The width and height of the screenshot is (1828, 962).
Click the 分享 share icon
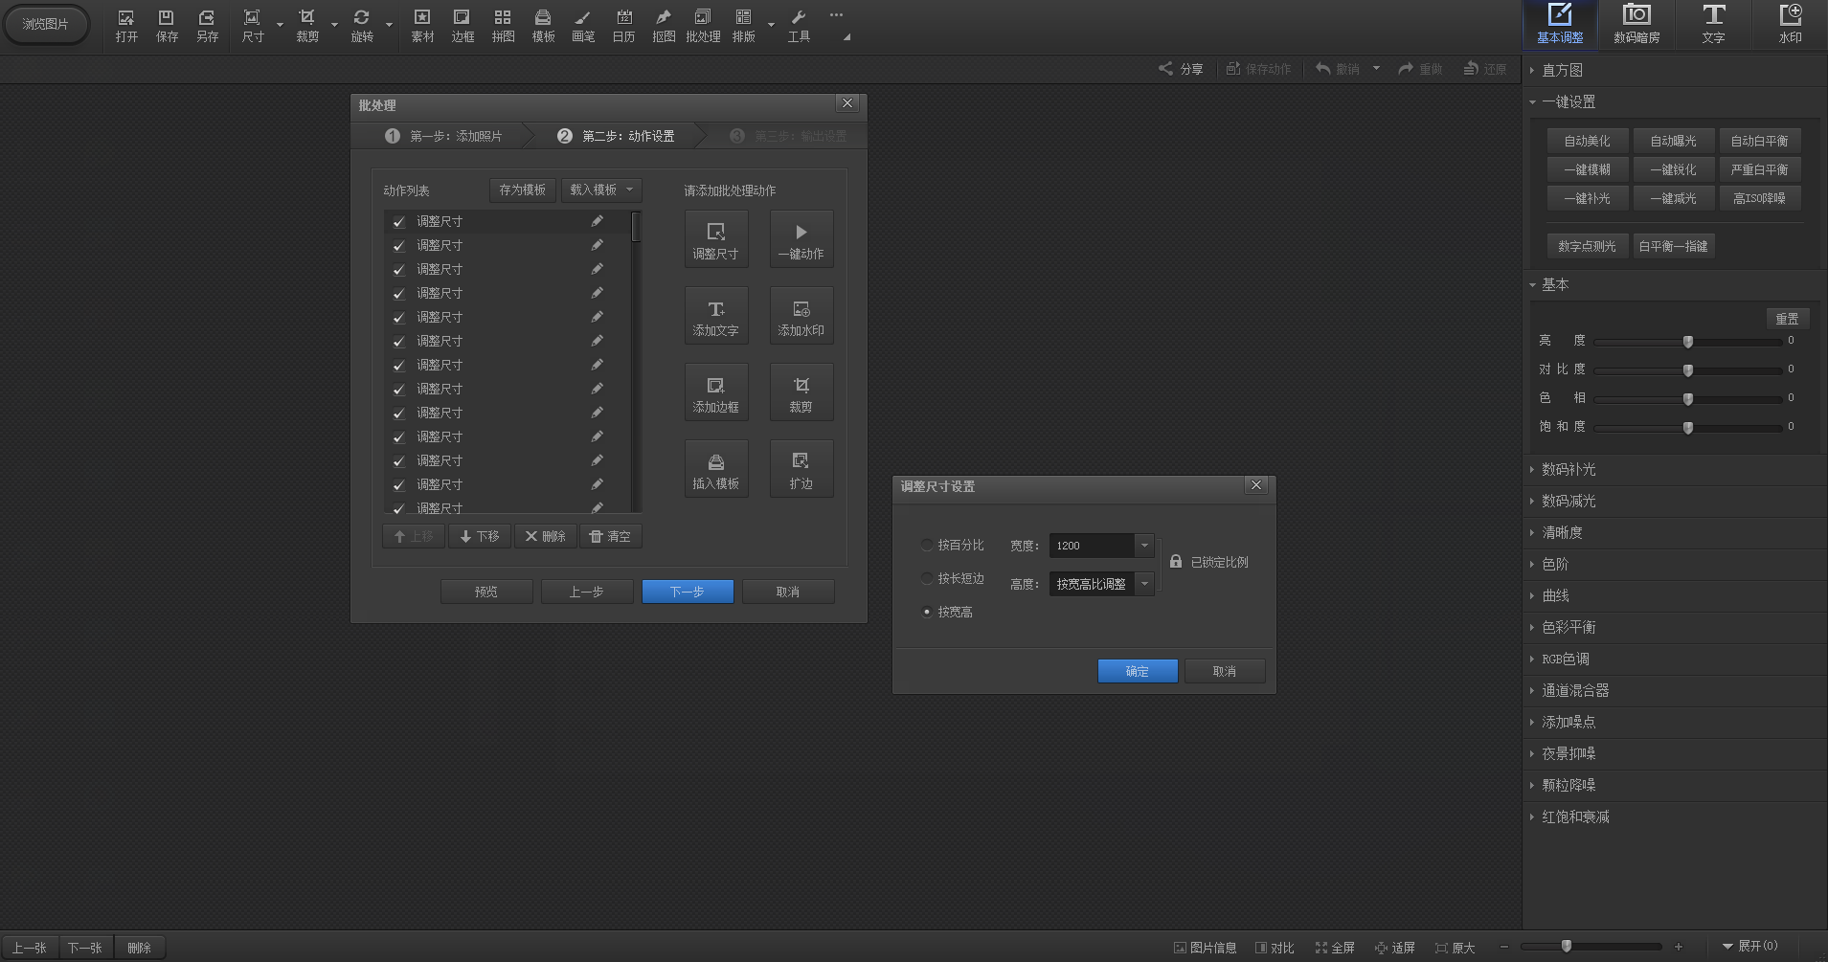point(1181,69)
